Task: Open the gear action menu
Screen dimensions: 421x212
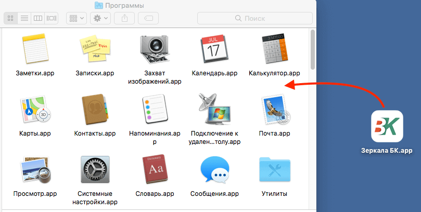Action: point(100,18)
